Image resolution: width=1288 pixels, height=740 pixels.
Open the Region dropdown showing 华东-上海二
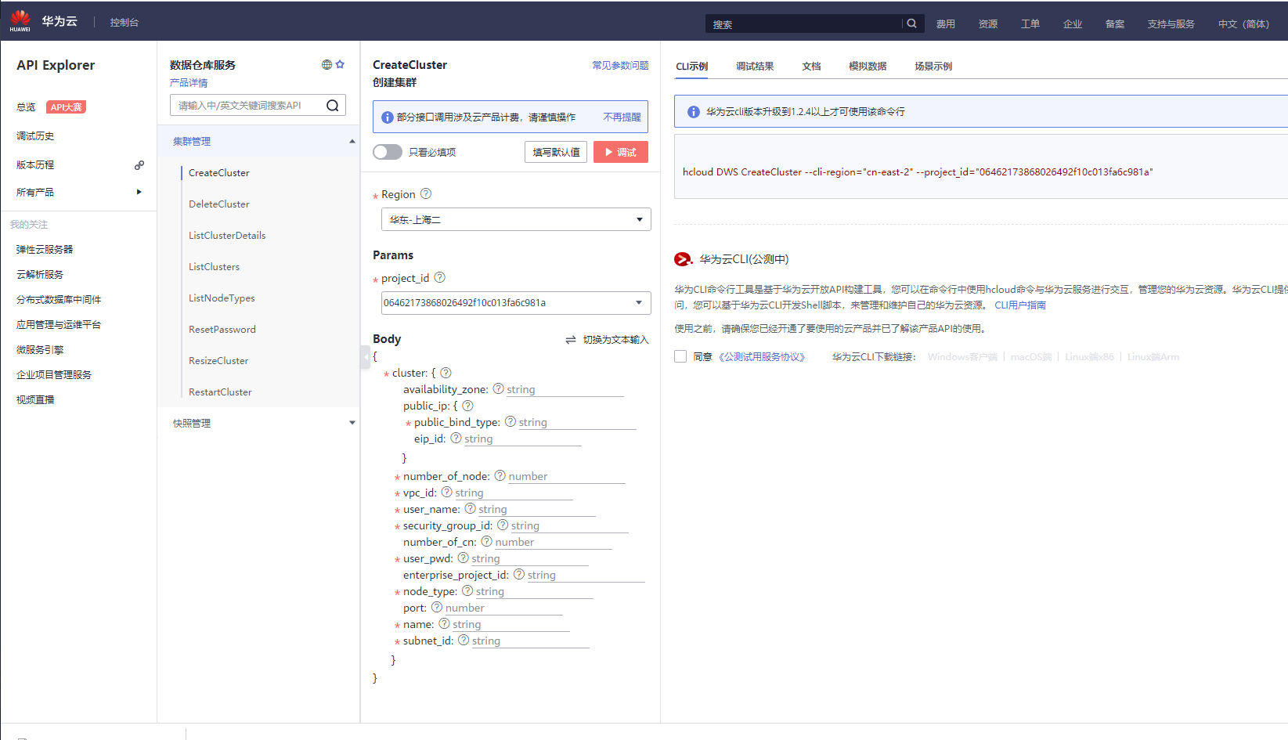516,219
